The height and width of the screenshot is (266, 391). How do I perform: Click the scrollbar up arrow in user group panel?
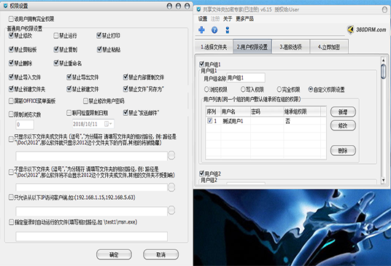[x=383, y=60]
